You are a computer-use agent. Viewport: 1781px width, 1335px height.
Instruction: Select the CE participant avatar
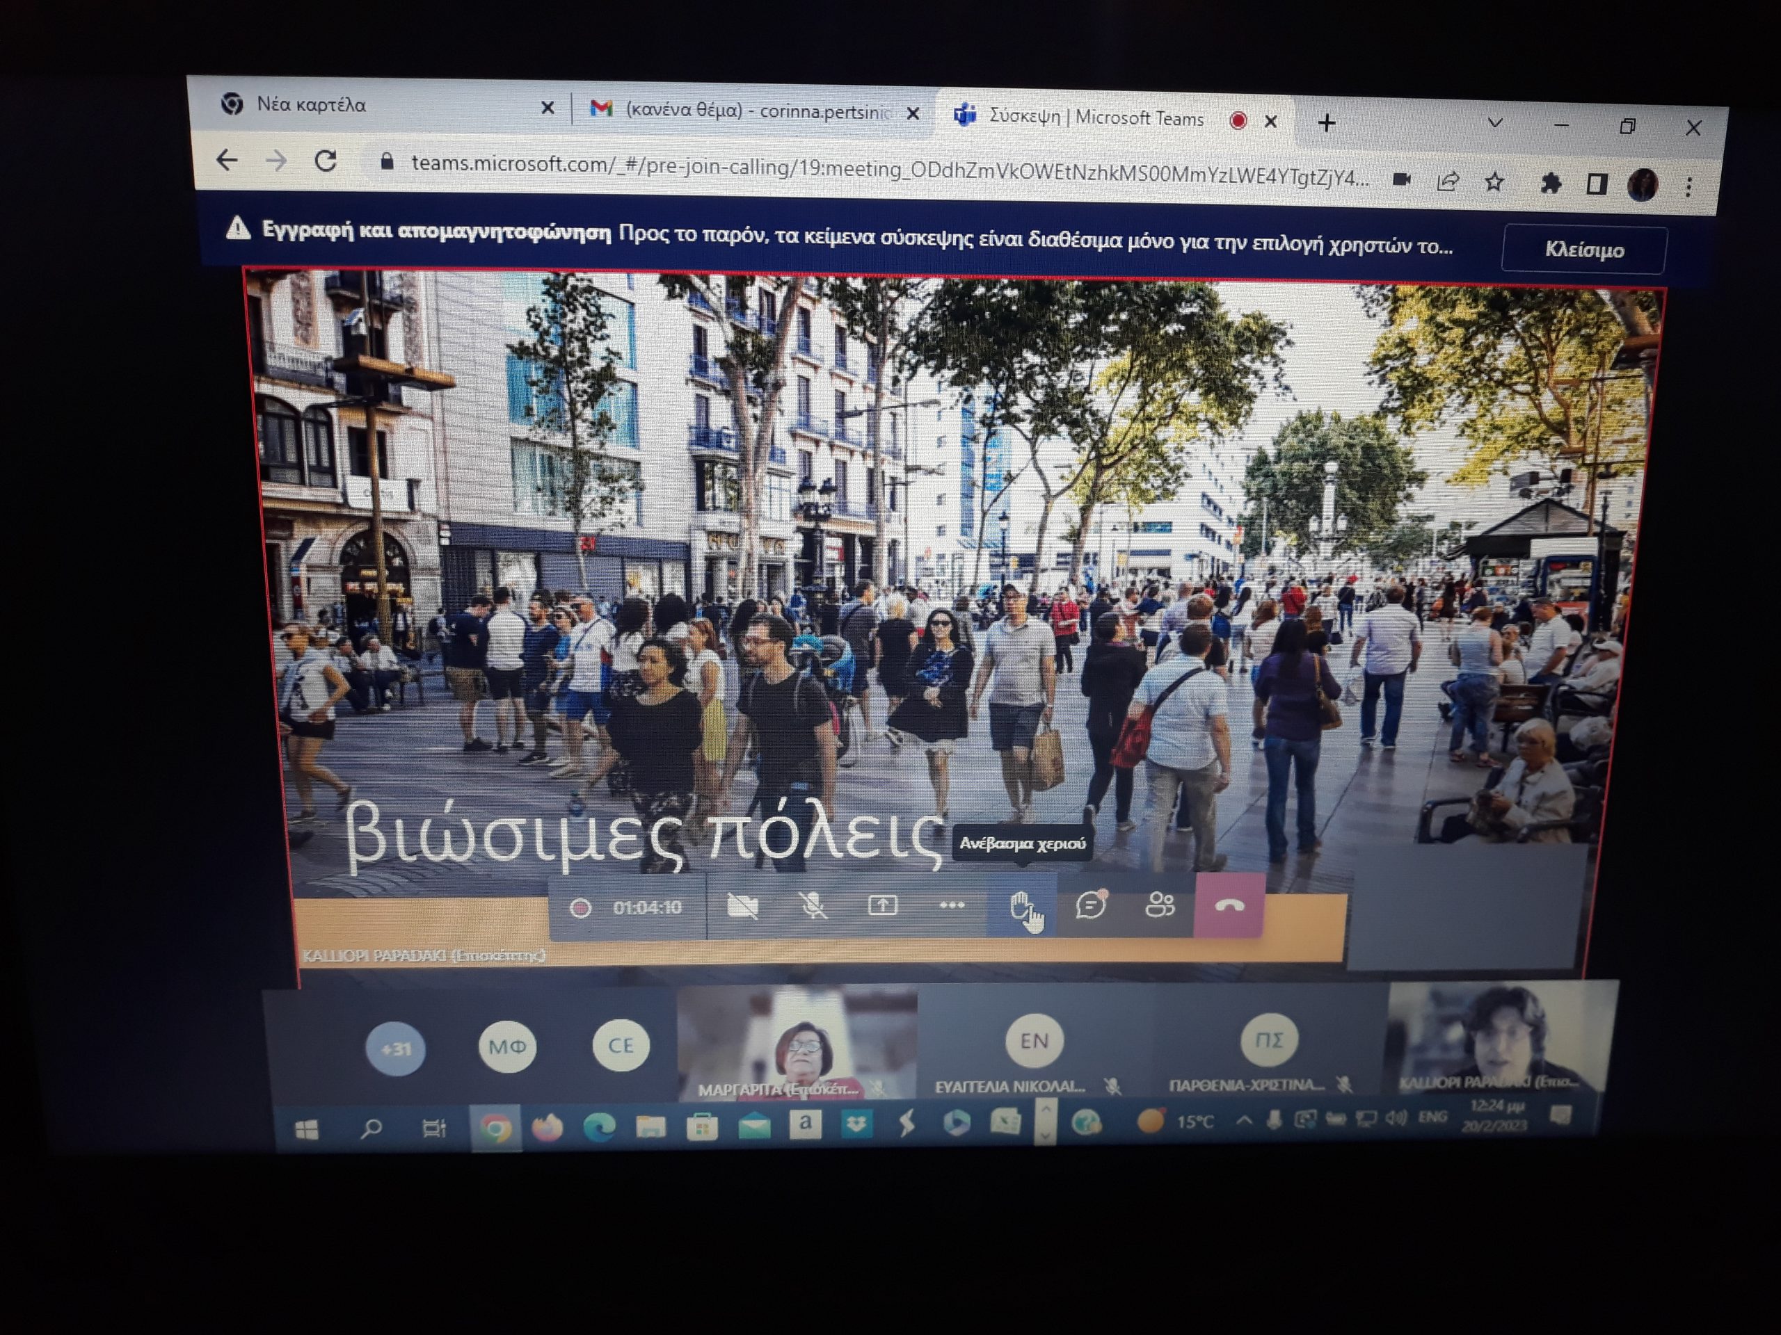(620, 1044)
